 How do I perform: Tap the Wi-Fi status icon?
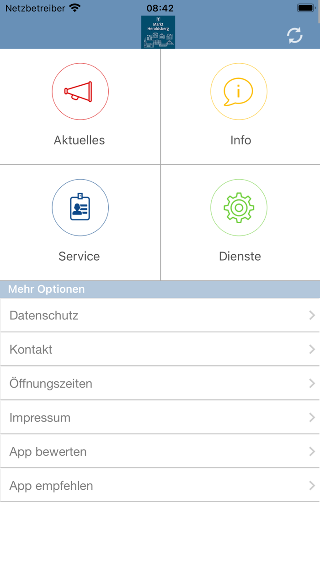pos(75,8)
